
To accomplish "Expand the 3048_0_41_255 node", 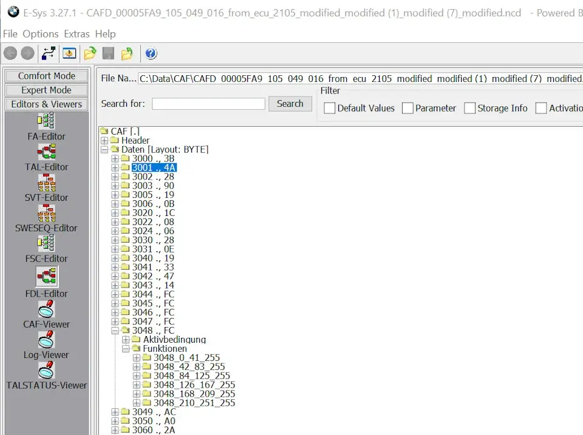I will (137, 357).
